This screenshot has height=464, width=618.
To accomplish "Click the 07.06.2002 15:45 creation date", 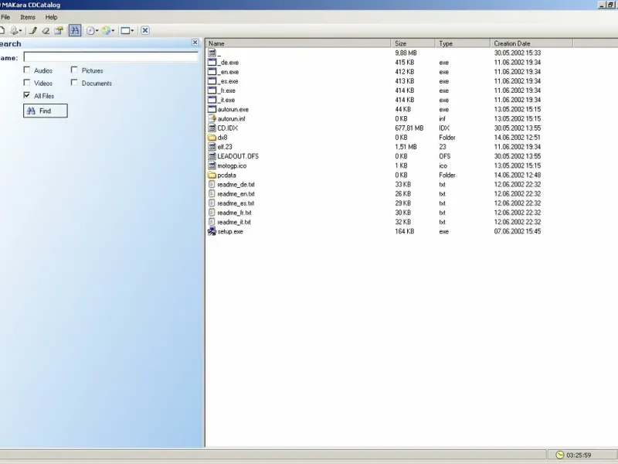I will pos(517,231).
